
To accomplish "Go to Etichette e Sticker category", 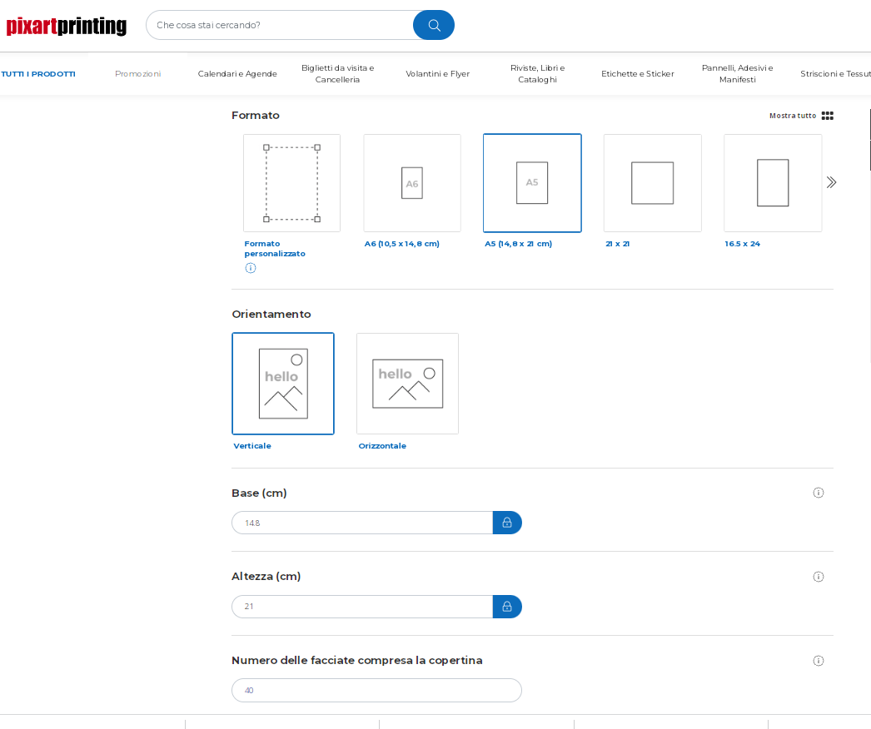I will tap(638, 74).
